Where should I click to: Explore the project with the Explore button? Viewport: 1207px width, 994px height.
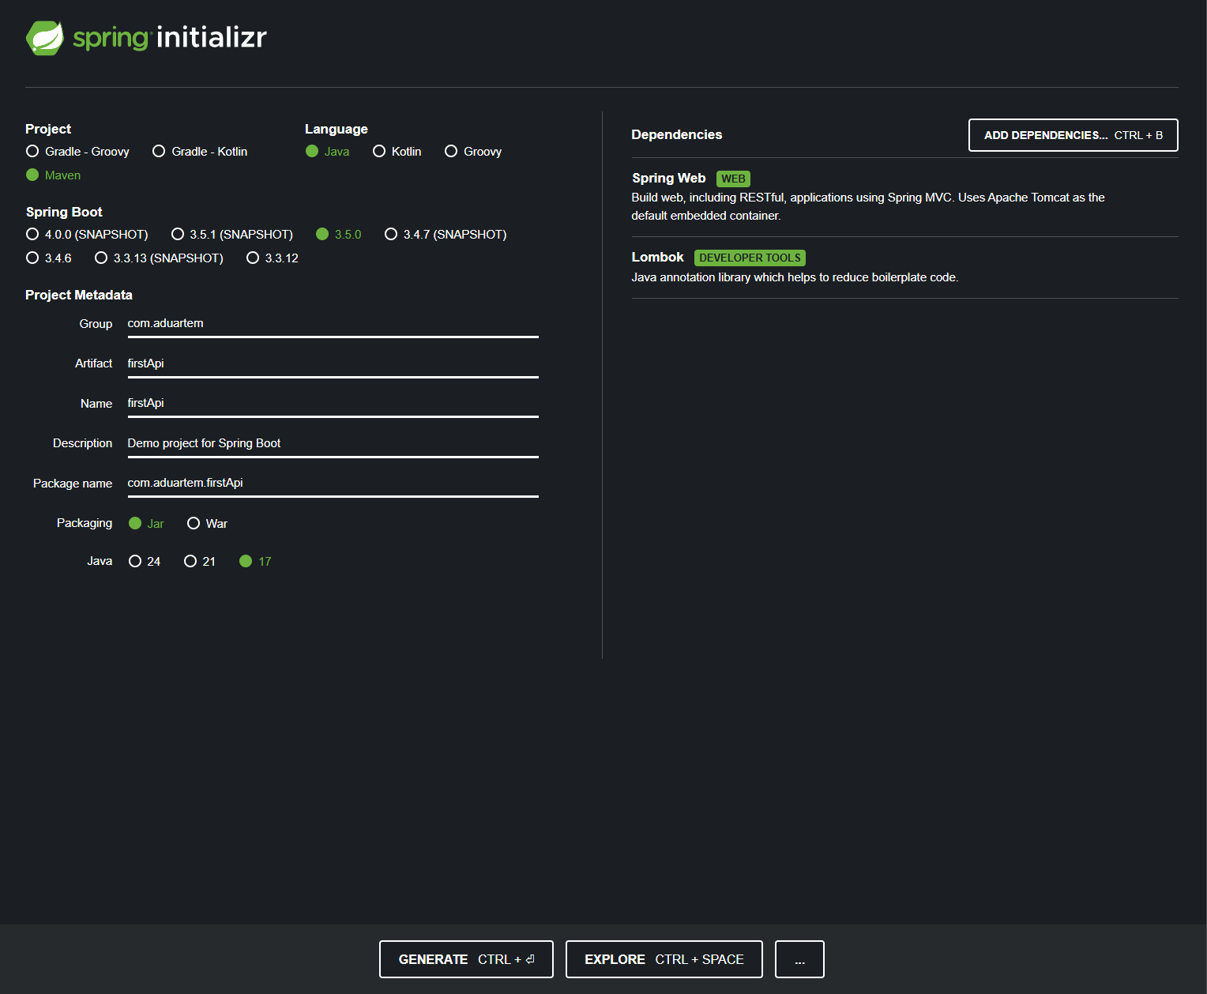point(664,959)
